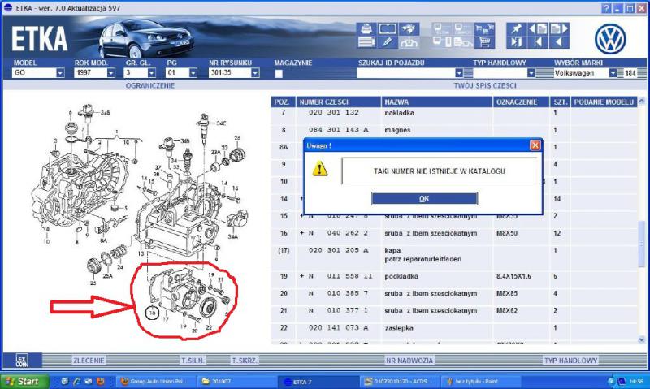
Task: Click the frame display icon beside the printer
Action: (388, 29)
